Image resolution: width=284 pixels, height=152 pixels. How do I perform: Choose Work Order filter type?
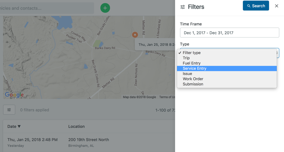pos(193,79)
